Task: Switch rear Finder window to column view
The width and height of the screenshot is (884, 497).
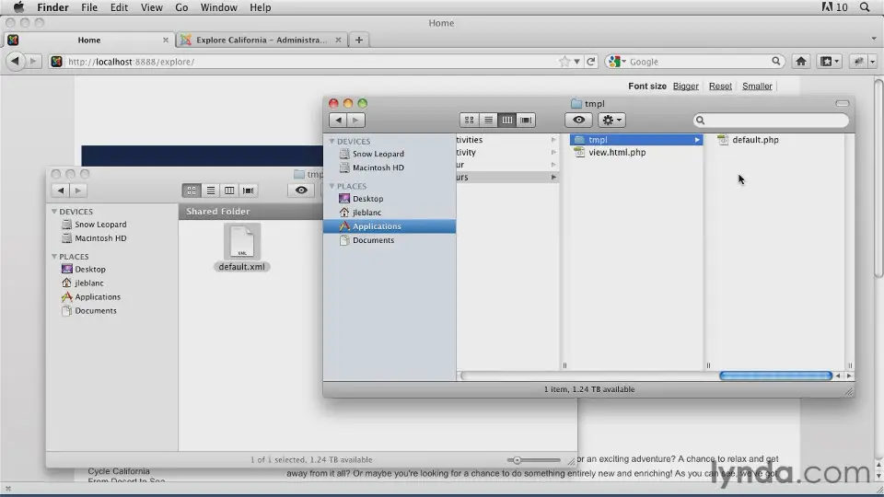Action: coord(229,191)
